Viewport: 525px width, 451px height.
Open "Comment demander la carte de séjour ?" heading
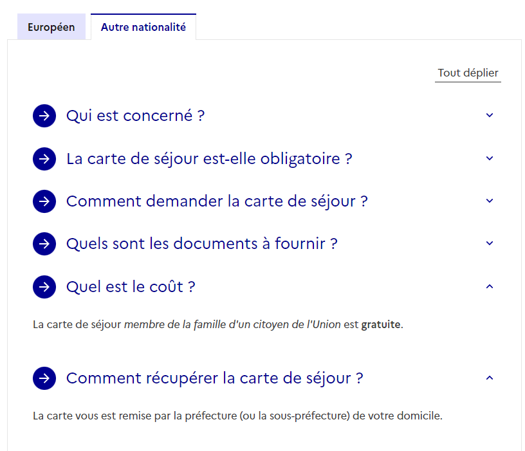217,201
